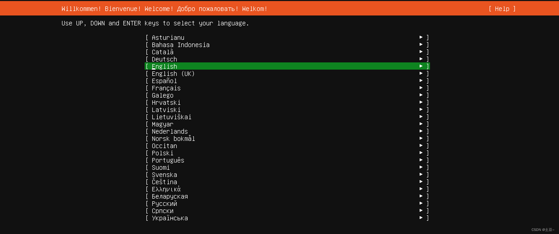
Task: Select Suomi language
Action: [287, 167]
